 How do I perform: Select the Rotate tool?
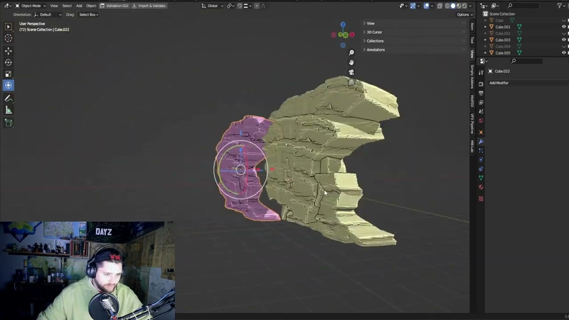point(8,63)
